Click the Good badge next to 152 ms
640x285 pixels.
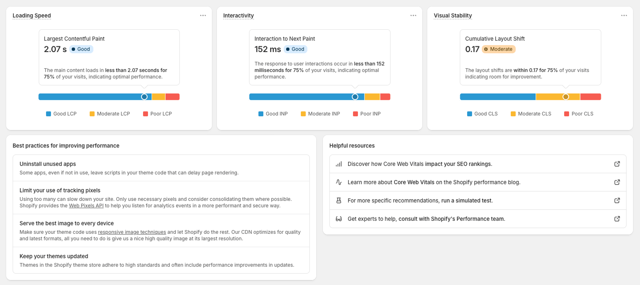[x=296, y=49]
